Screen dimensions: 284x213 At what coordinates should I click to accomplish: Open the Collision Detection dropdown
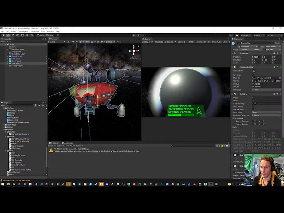266,115
